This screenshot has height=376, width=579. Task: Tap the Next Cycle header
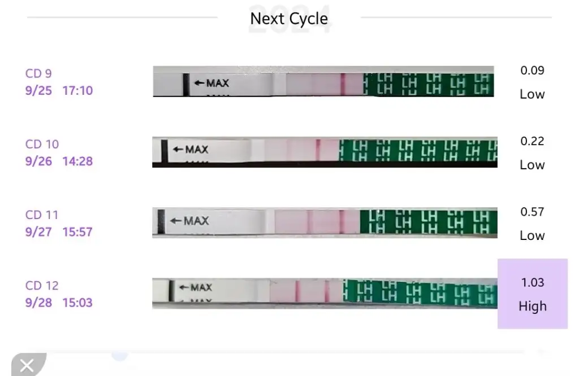(289, 19)
